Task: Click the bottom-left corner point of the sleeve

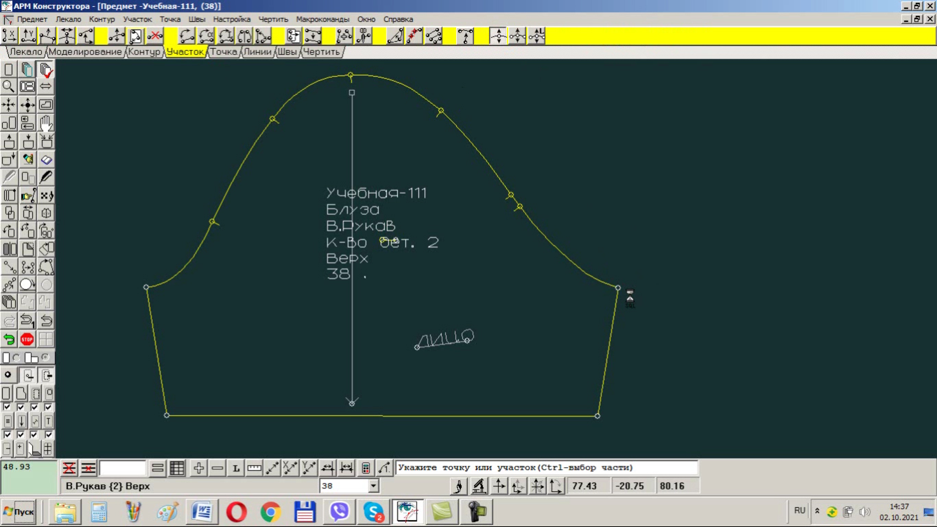Action: (167, 415)
